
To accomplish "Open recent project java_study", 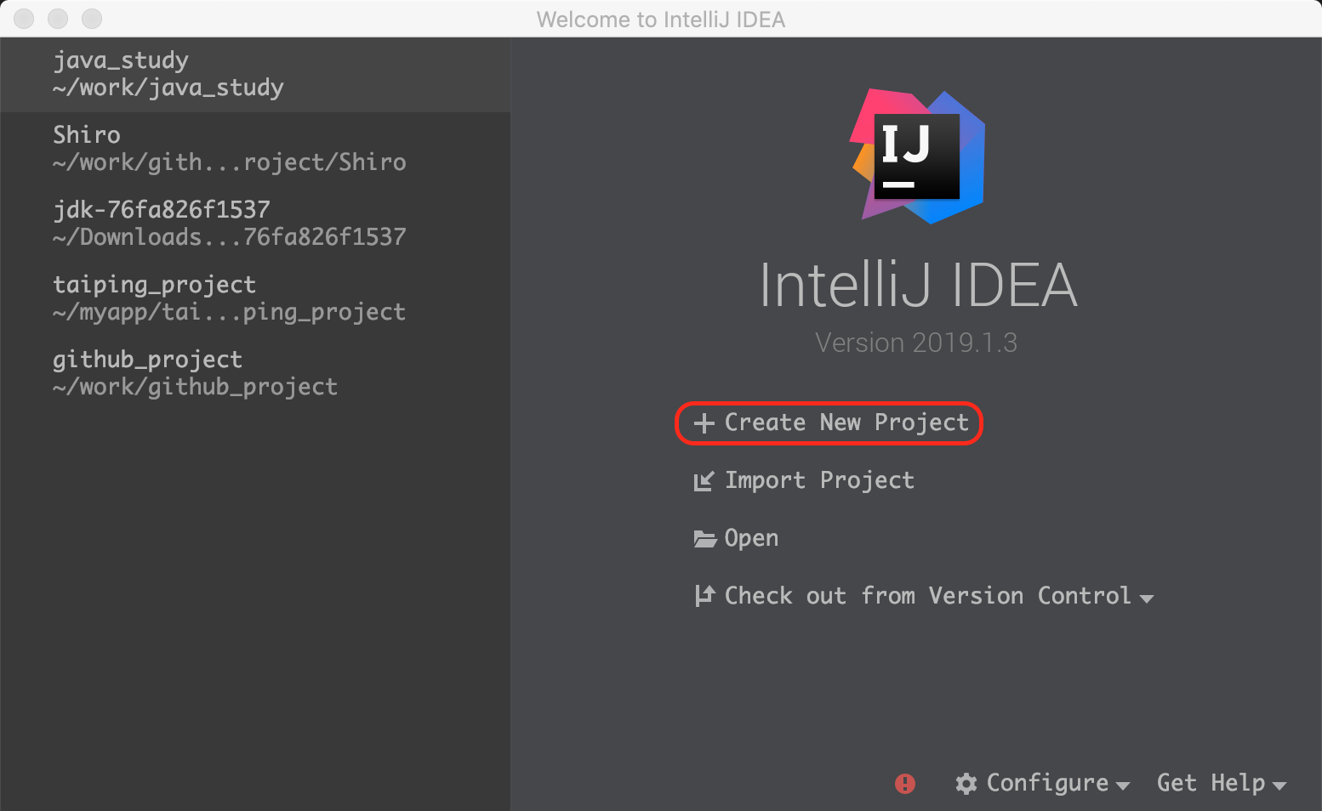I will click(x=255, y=75).
